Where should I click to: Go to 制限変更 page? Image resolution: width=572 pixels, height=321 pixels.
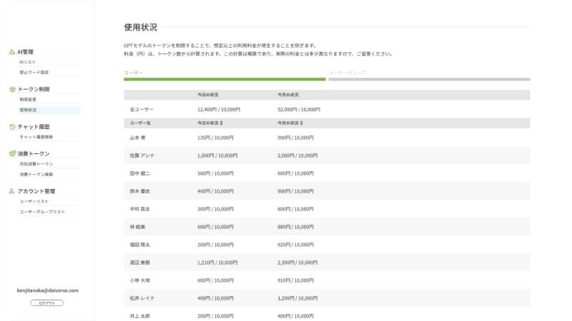(x=28, y=100)
